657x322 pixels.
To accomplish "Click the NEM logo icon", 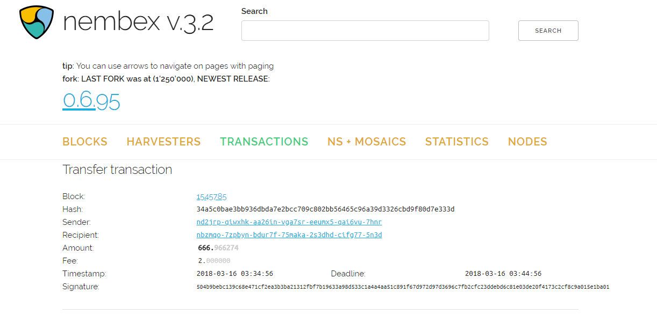I will 37,22.
